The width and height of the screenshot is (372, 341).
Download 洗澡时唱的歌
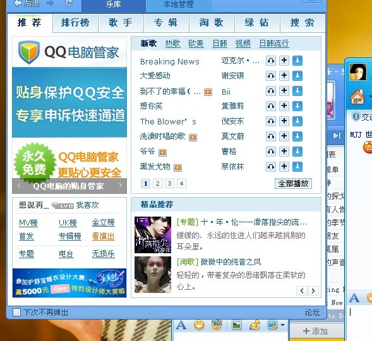pyautogui.click(x=297, y=136)
